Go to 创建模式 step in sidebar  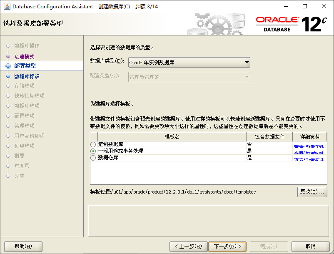(25, 57)
